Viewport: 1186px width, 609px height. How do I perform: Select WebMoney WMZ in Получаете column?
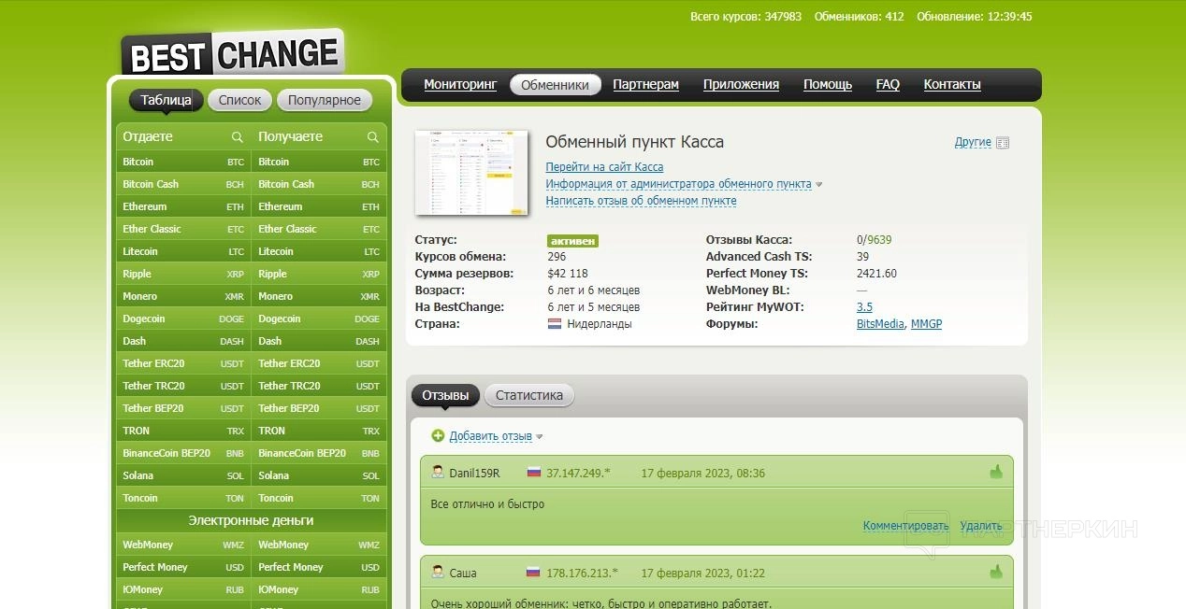tap(319, 545)
